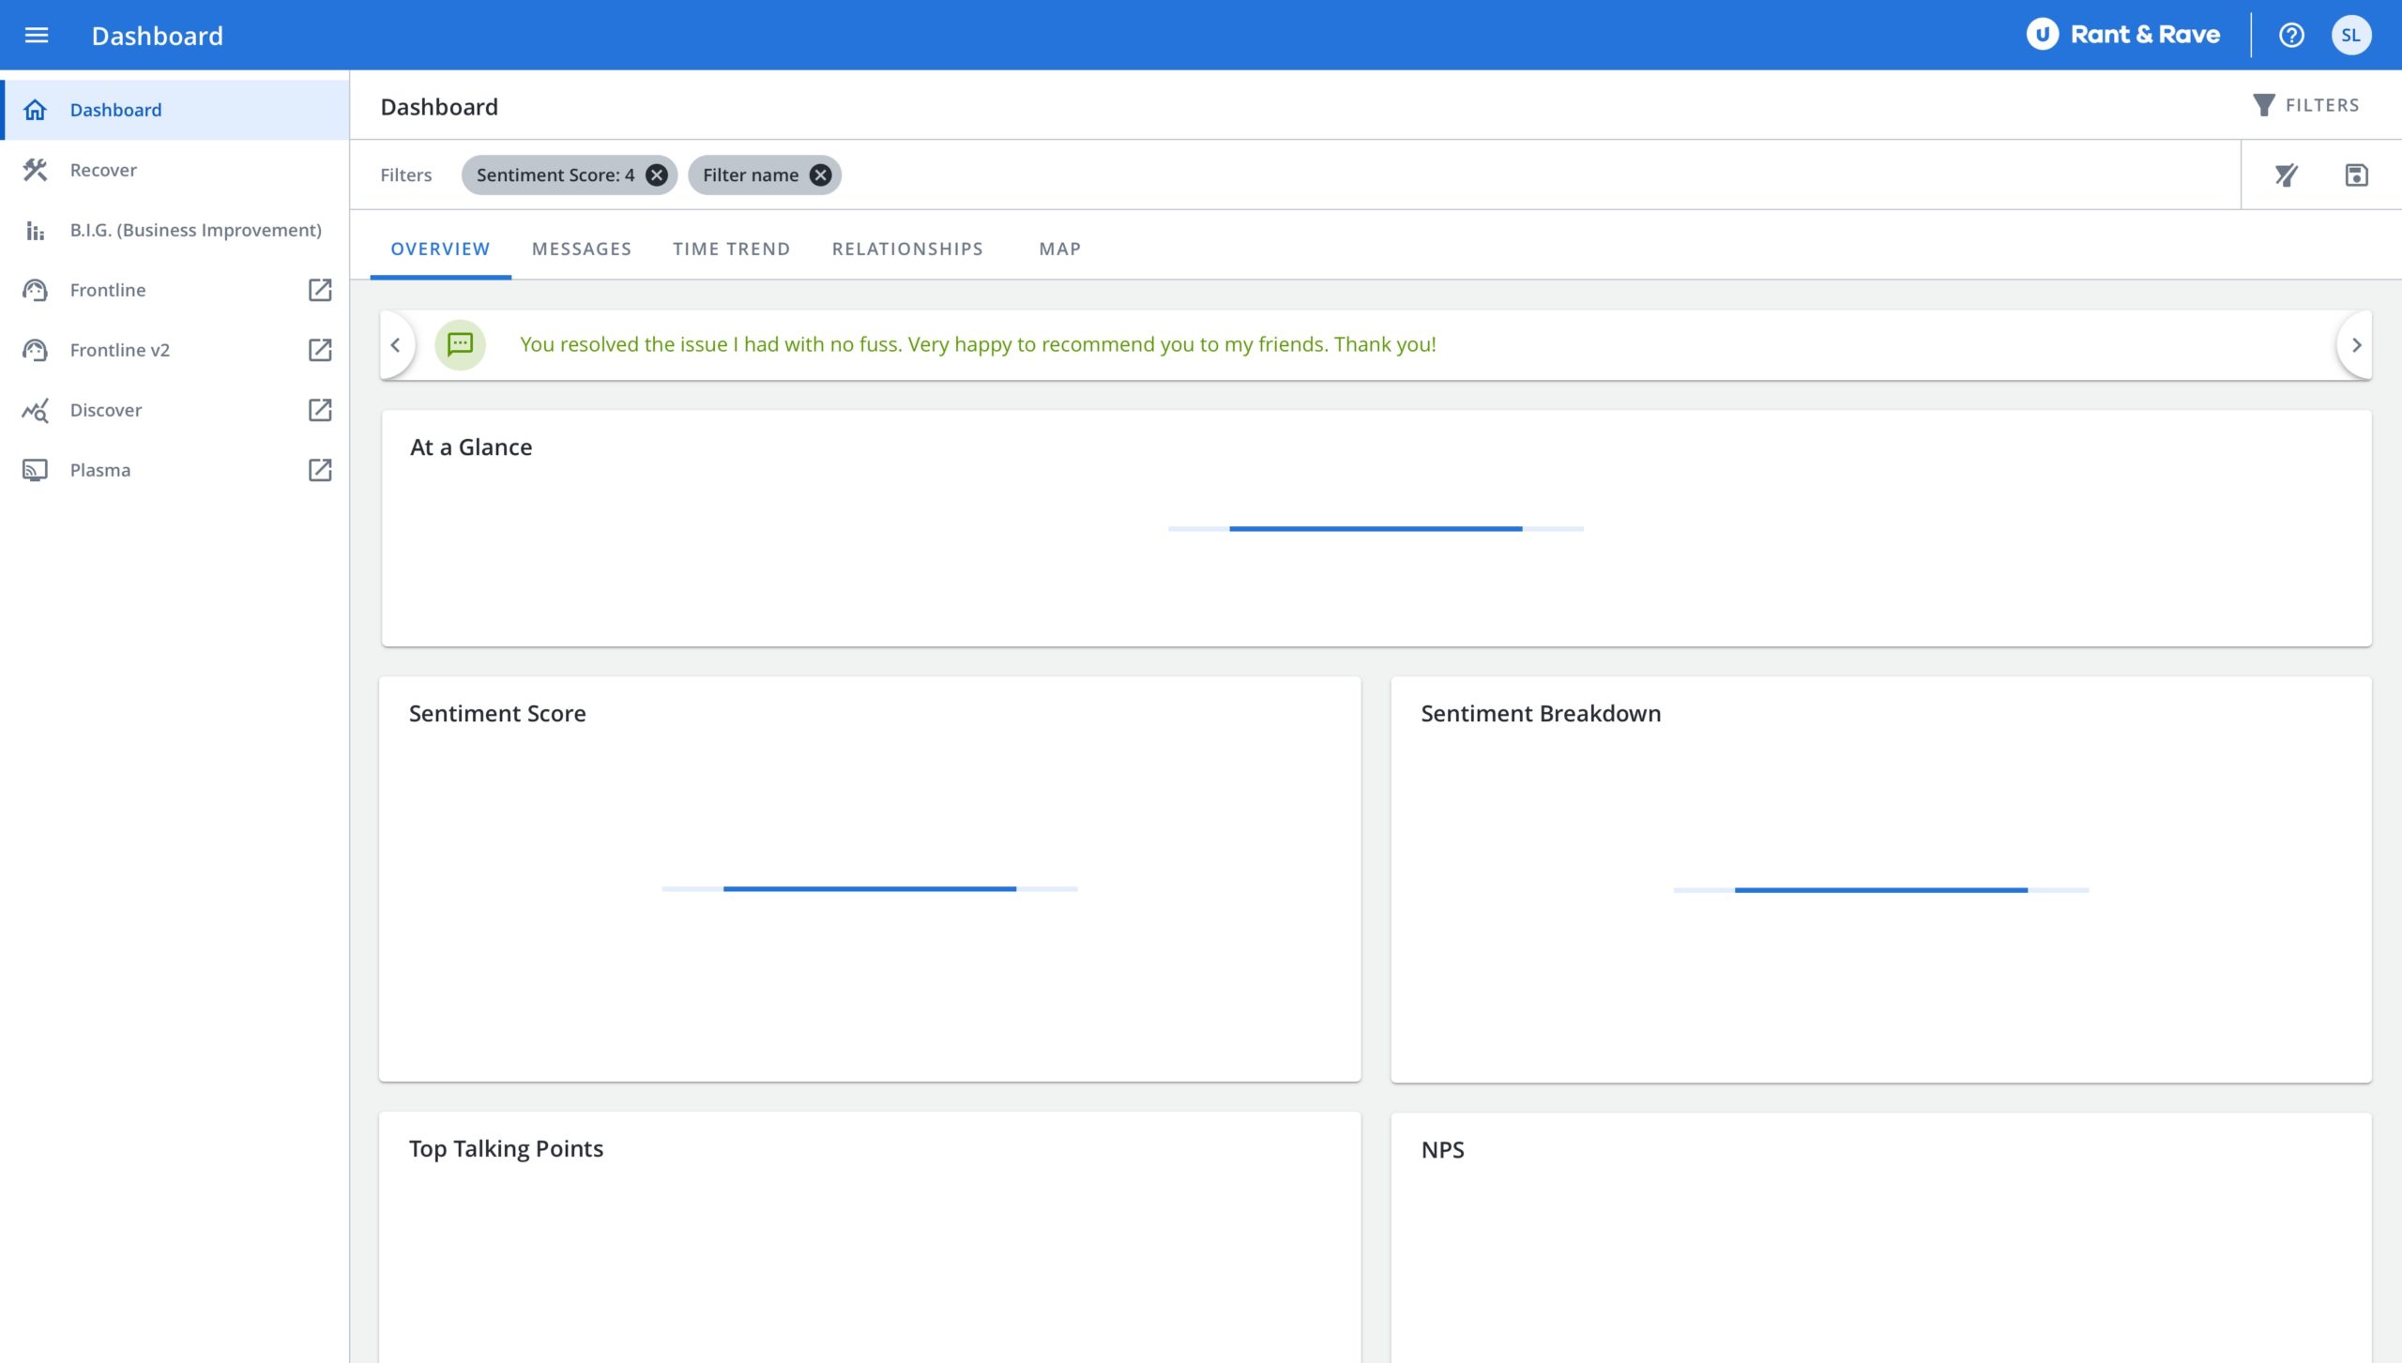This screenshot has height=1363, width=2402.
Task: Open Frontline from the sidebar
Action: coord(175,290)
